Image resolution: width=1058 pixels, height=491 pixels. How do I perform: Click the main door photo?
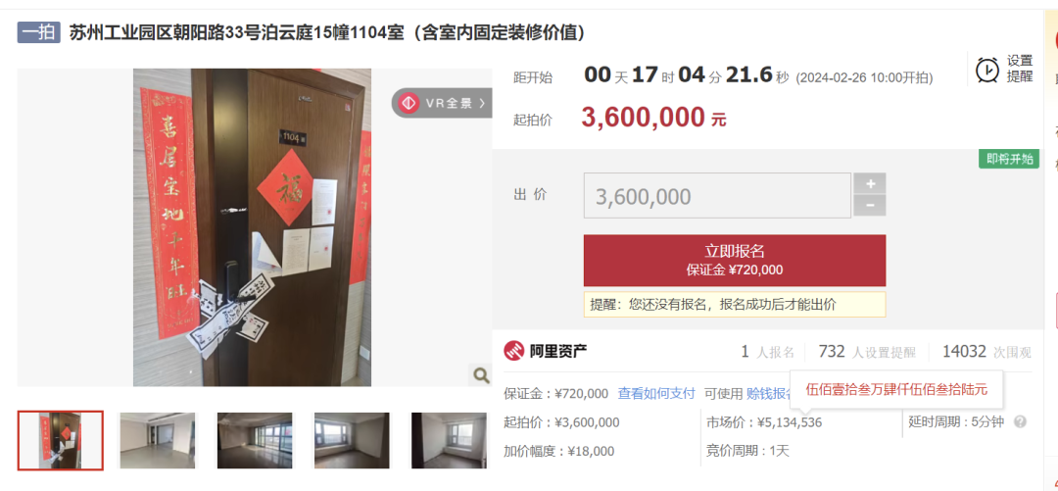(252, 227)
